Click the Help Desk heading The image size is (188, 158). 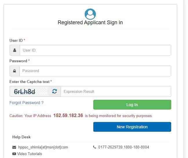pyautogui.click(x=21, y=137)
